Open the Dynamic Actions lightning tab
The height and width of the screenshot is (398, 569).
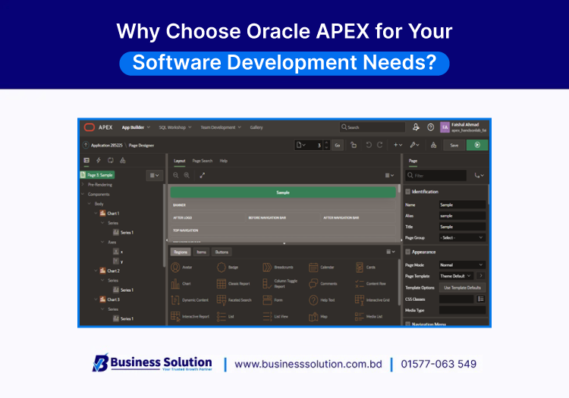point(99,160)
